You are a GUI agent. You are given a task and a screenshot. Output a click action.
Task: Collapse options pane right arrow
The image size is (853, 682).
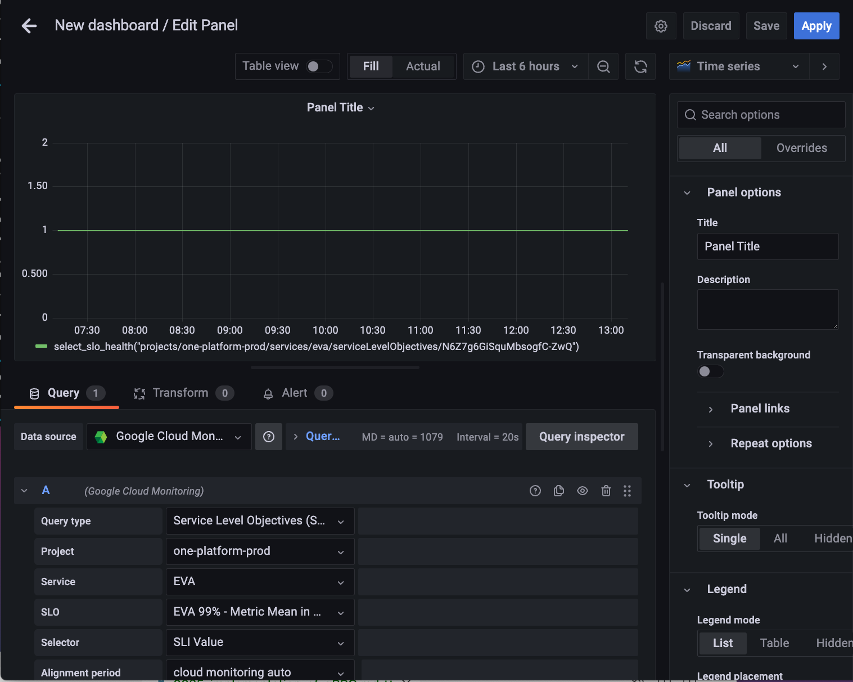point(824,66)
